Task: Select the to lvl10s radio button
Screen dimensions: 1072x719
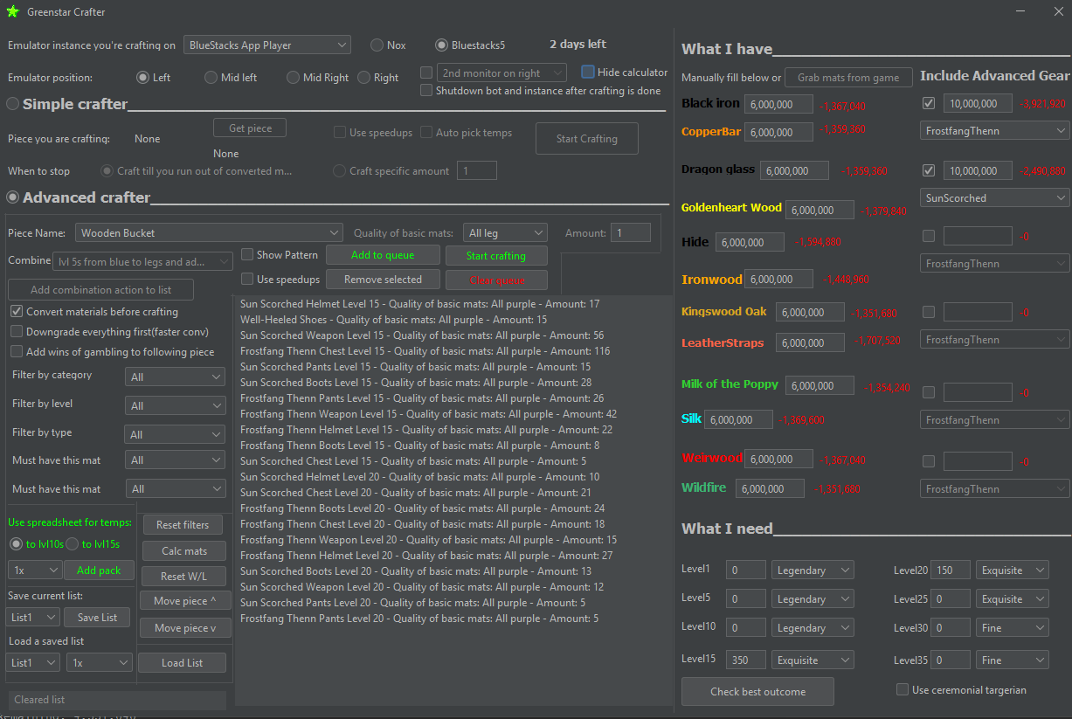Action: coord(16,543)
